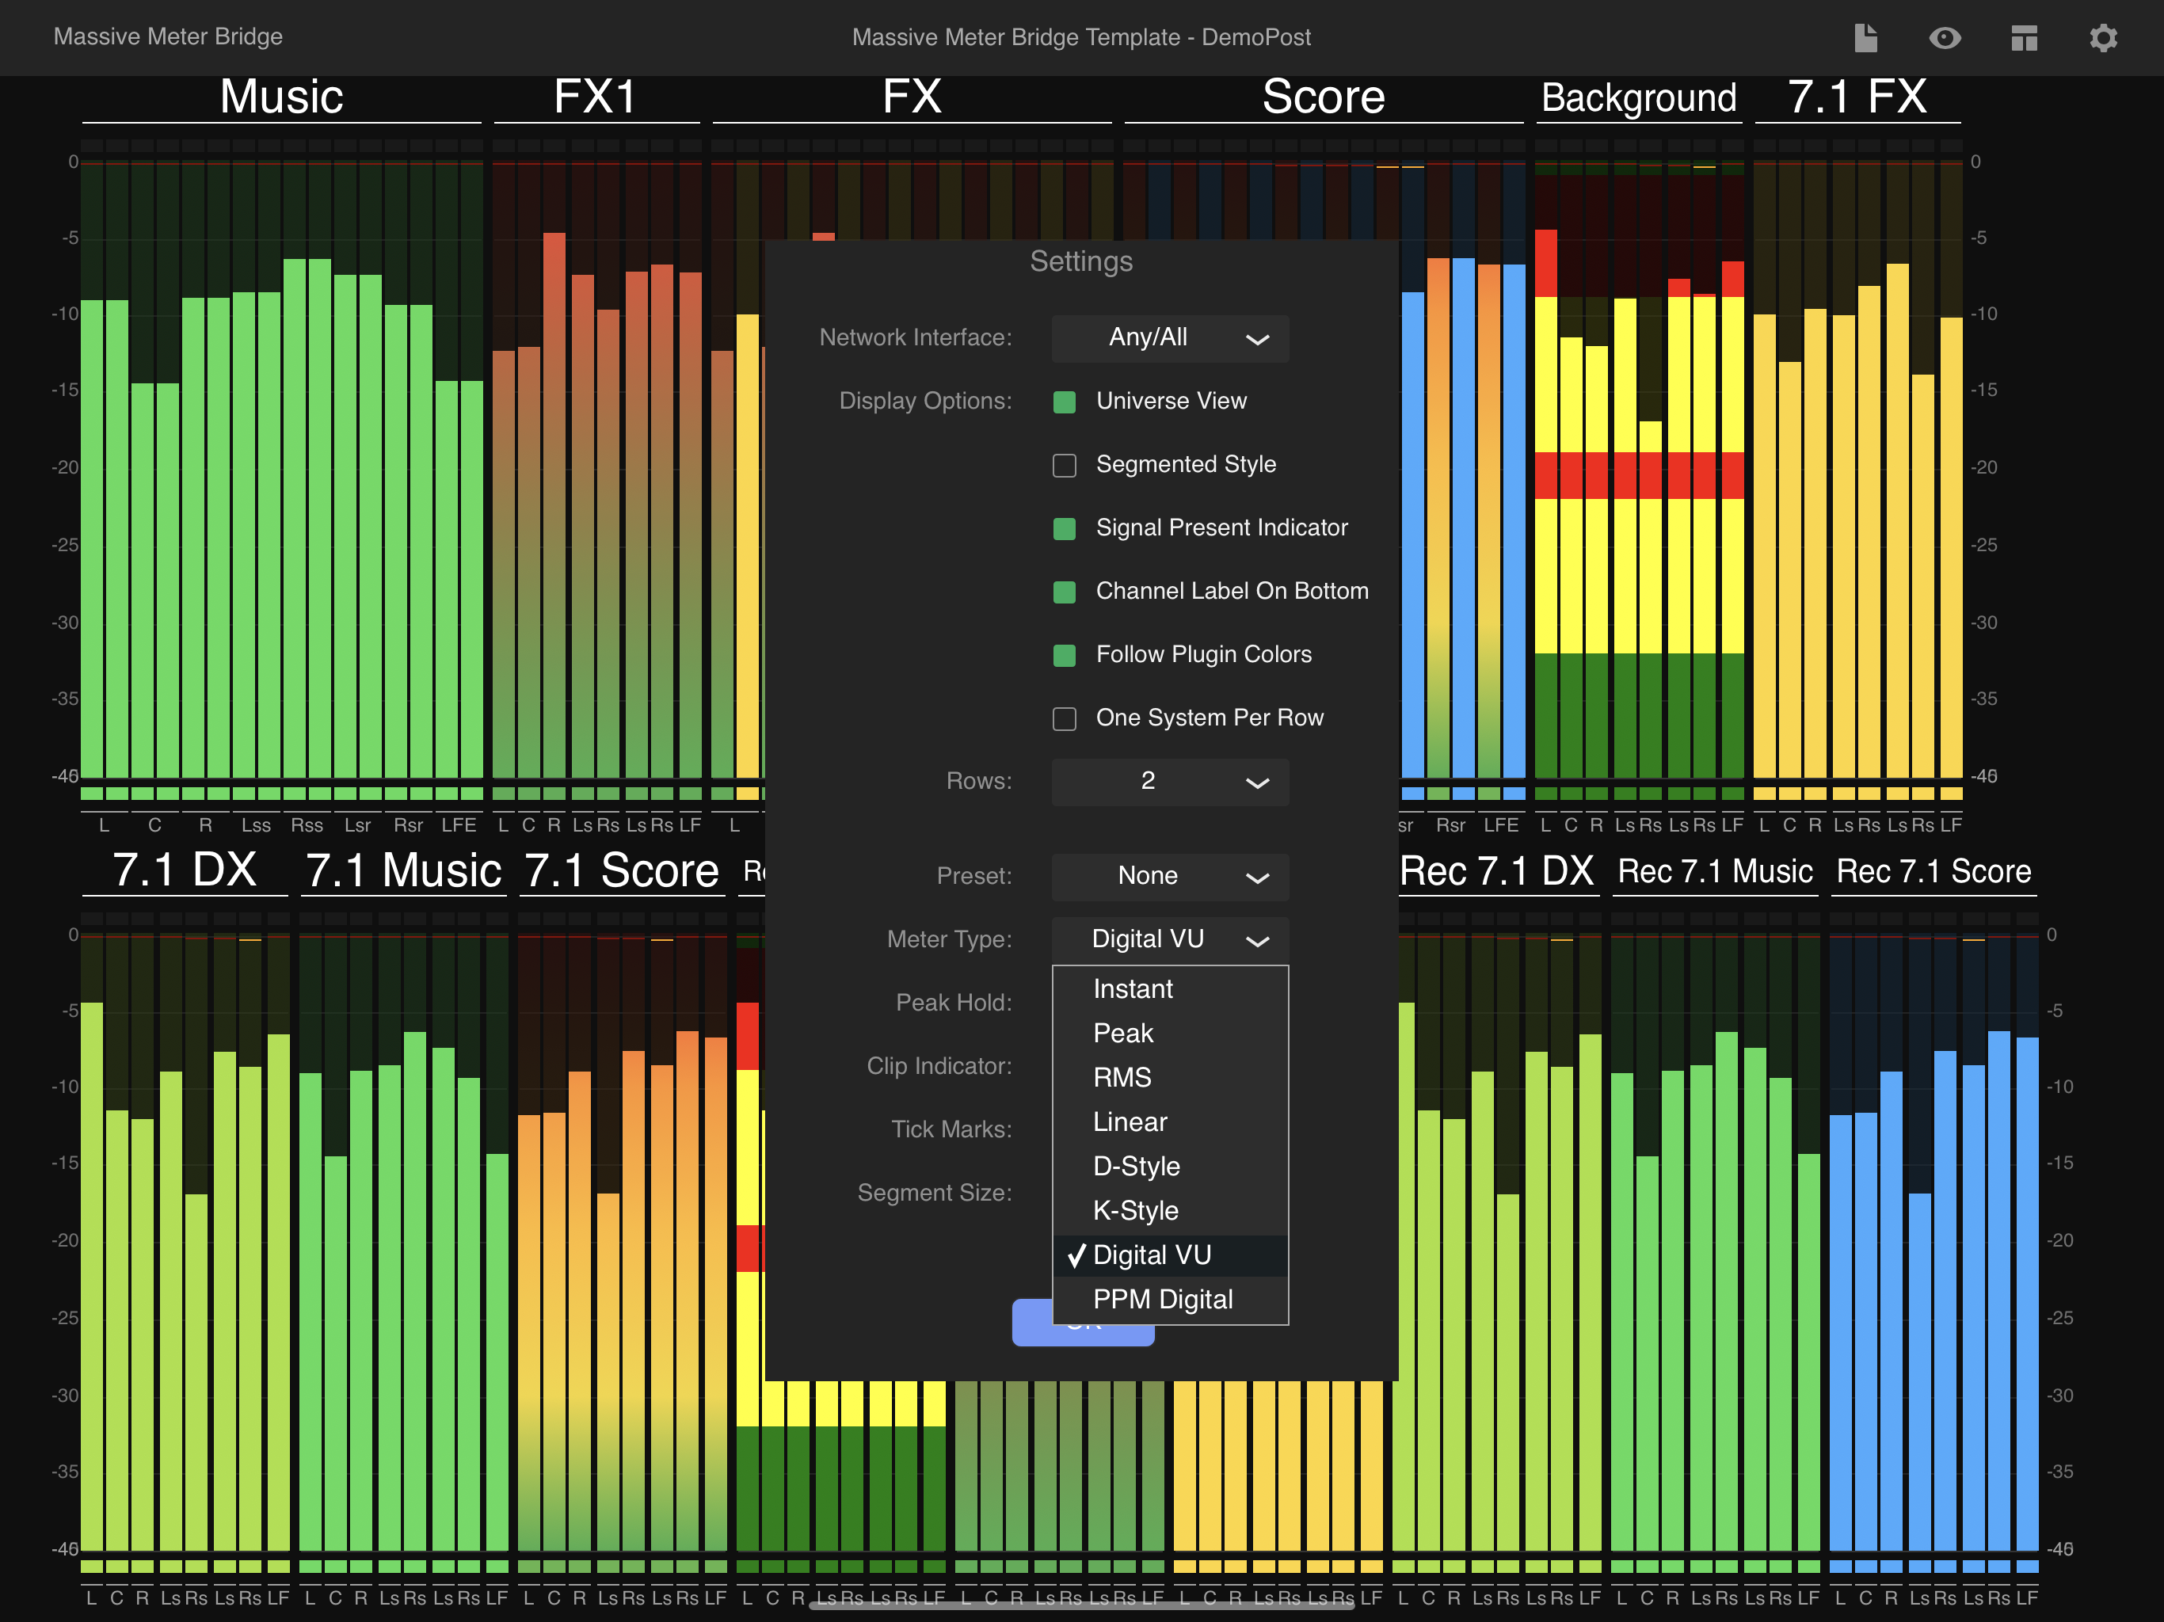2164x1622 pixels.
Task: Click the FX1 meter group title
Action: [x=596, y=97]
